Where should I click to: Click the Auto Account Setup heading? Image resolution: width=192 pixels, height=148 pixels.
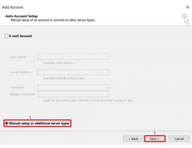(22, 16)
